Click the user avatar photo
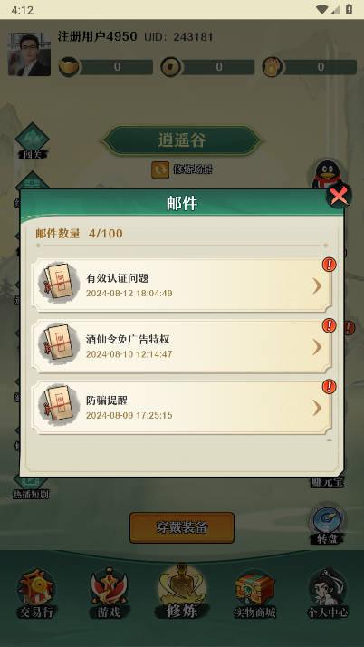The image size is (364, 647). click(29, 54)
